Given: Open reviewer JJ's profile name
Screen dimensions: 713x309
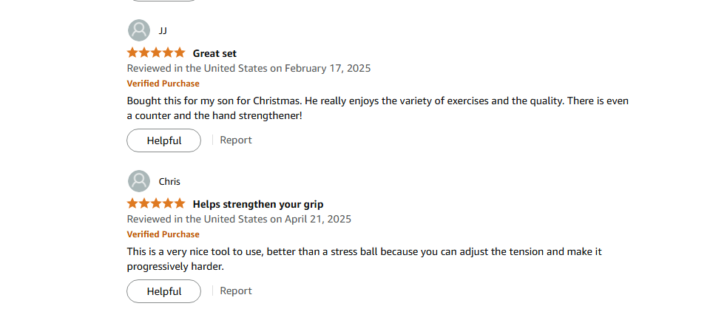Looking at the screenshot, I should pyautogui.click(x=163, y=30).
